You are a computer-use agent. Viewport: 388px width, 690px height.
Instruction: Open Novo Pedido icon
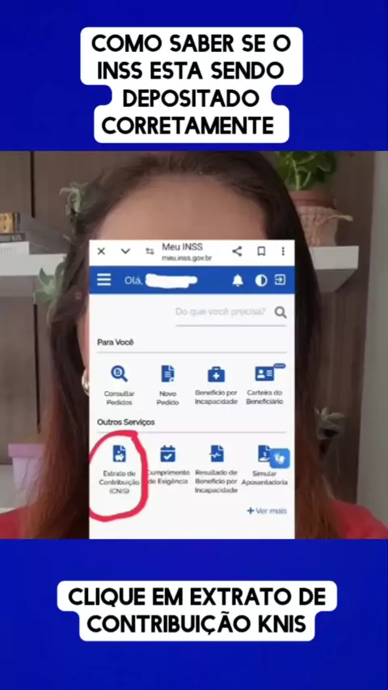[167, 373]
